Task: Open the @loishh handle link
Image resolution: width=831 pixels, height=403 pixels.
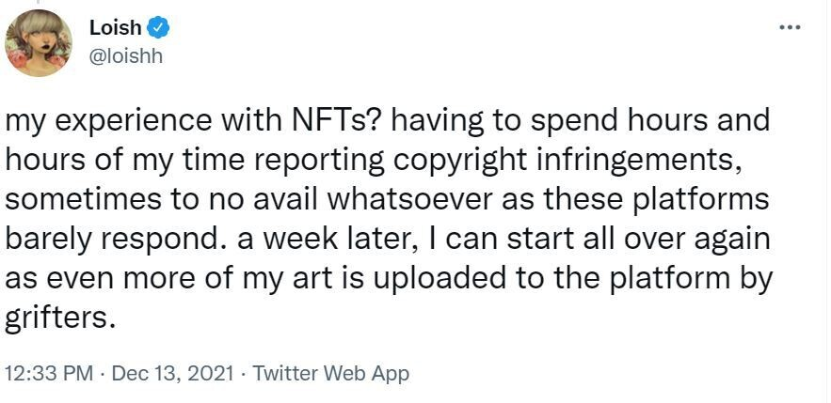Action: pos(125,55)
